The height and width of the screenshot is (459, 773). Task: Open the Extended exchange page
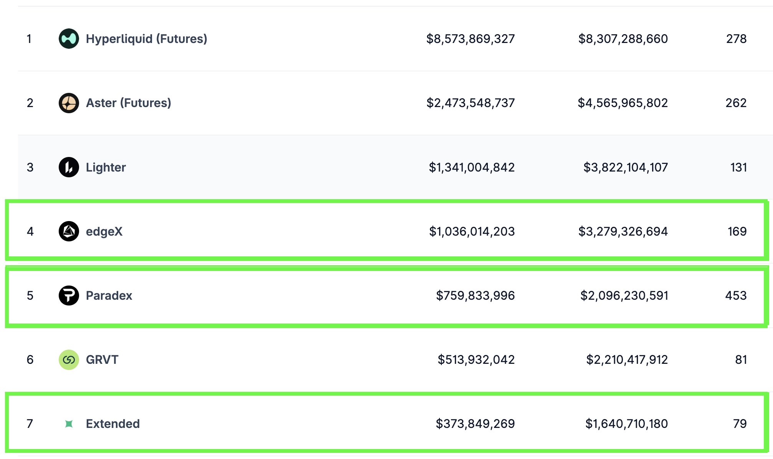tap(112, 424)
